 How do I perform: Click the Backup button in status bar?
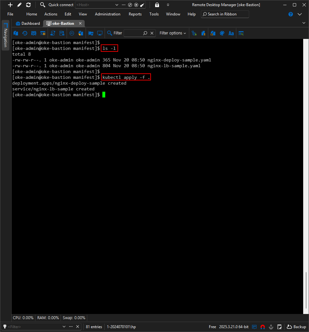[296, 327]
